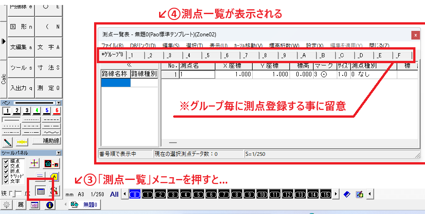Choose the solid line style
425x214 pixels.
[x=11, y=120]
